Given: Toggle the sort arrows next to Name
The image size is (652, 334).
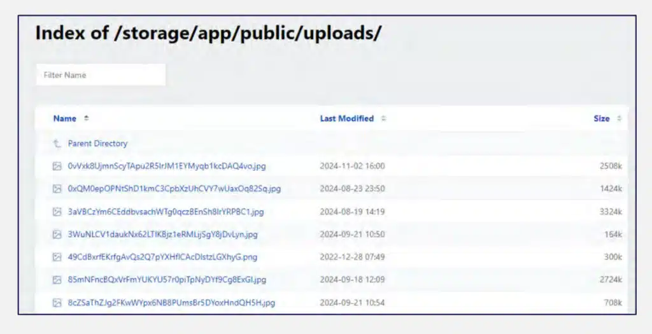Looking at the screenshot, I should coord(86,119).
